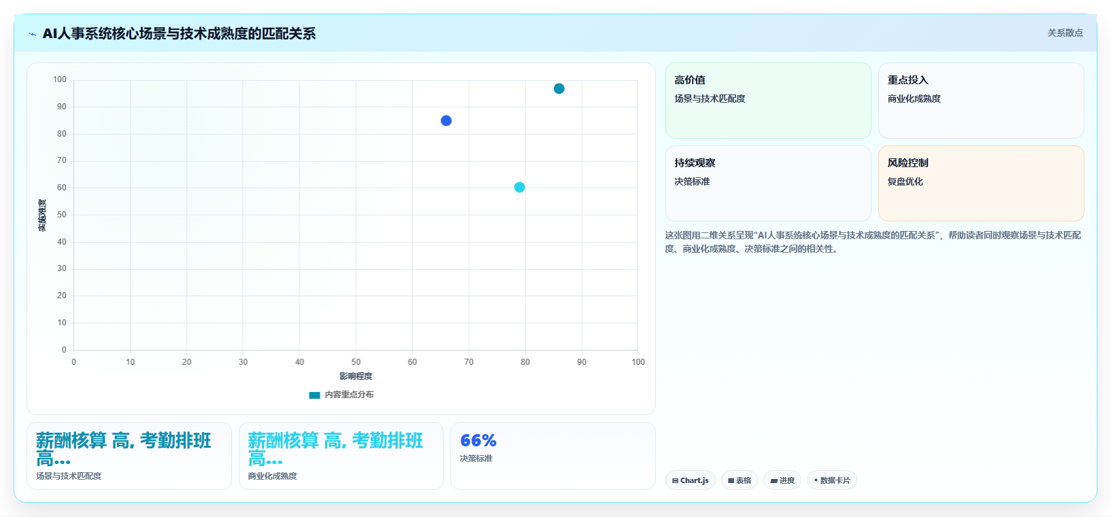Click the 进度 tag icon
The image size is (1111, 517).
click(x=774, y=481)
